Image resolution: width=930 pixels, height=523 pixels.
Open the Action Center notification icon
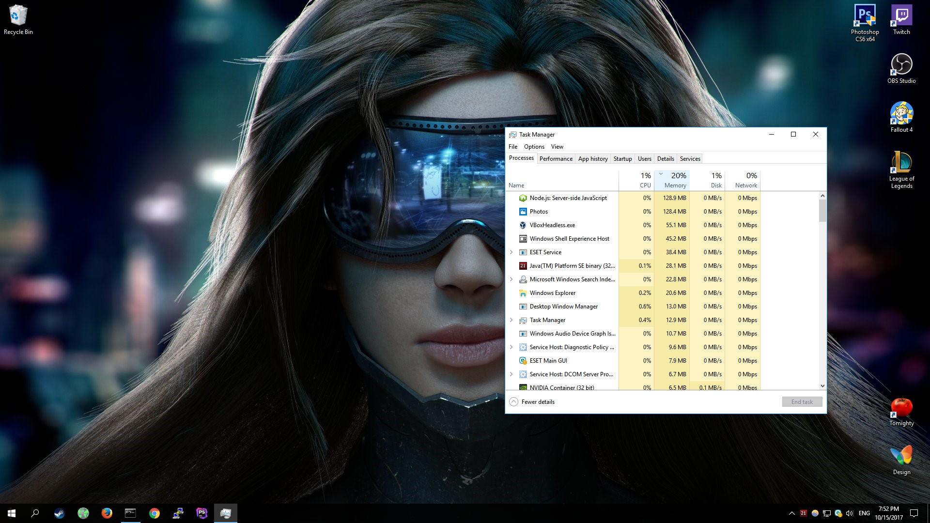coord(914,513)
